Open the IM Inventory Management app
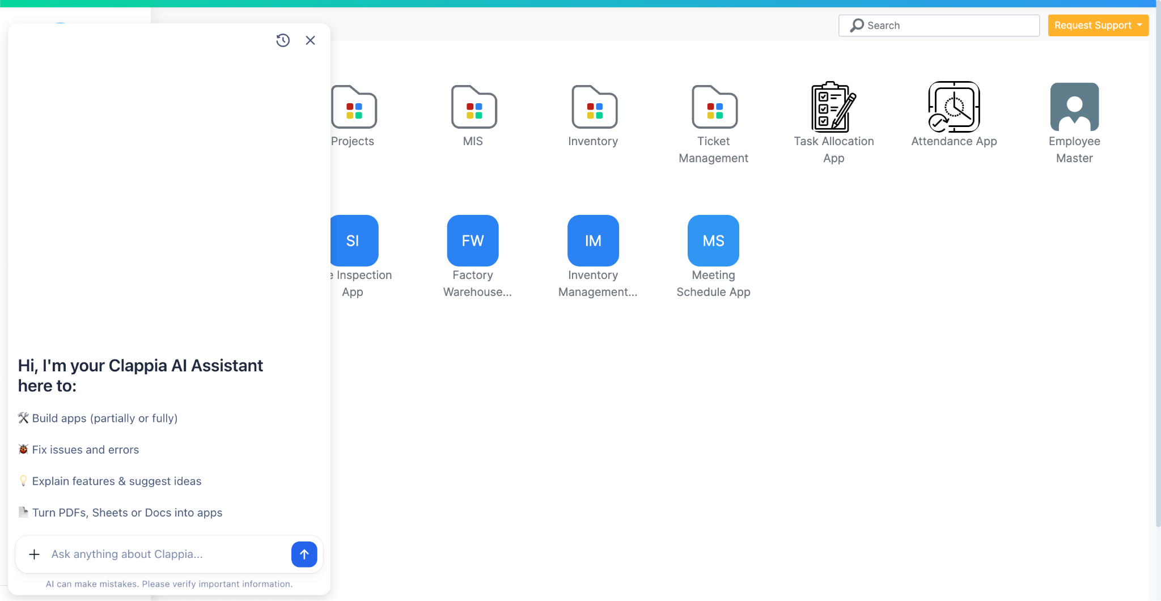 [x=593, y=240]
